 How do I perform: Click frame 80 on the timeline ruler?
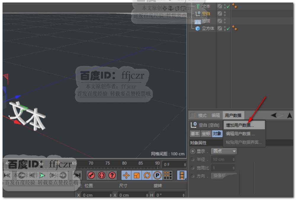(124, 163)
